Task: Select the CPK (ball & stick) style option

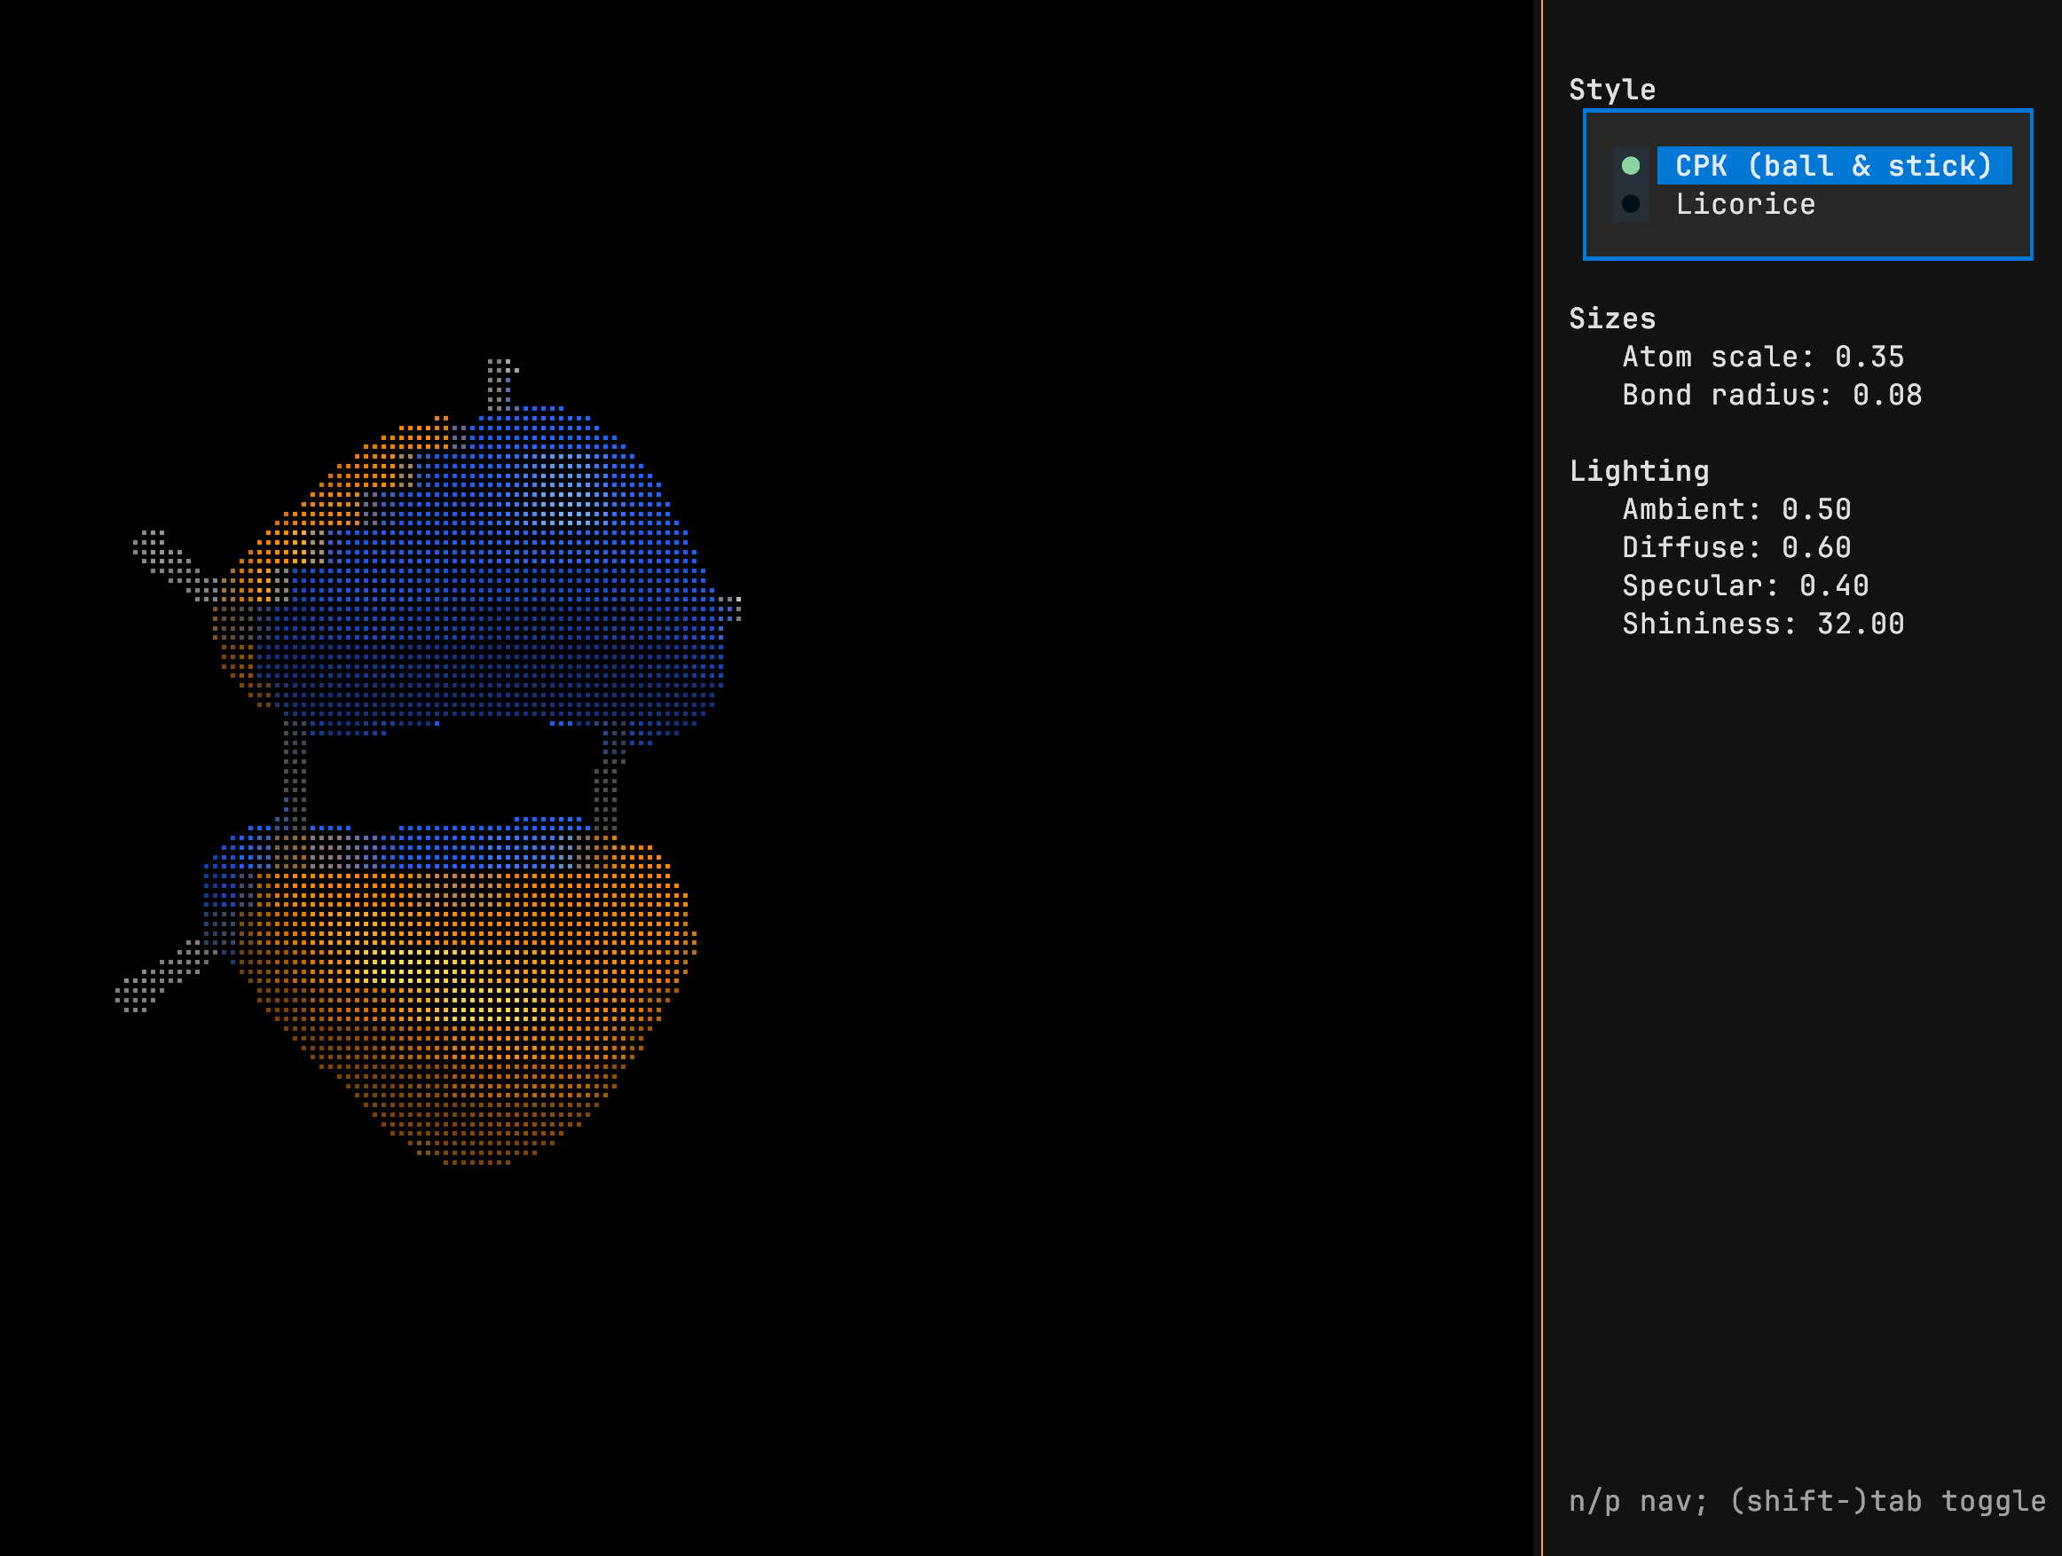Action: tap(1833, 166)
